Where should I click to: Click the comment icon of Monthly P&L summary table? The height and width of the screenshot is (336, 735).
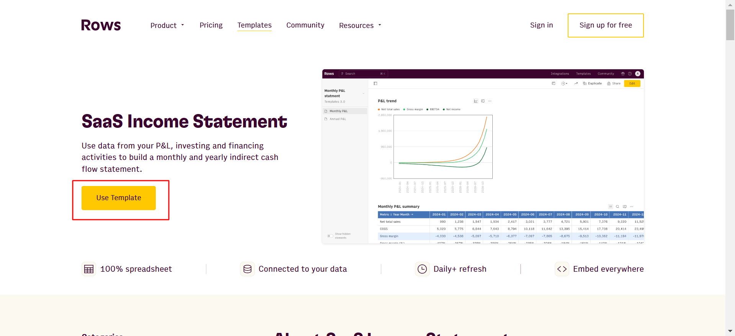[625, 207]
